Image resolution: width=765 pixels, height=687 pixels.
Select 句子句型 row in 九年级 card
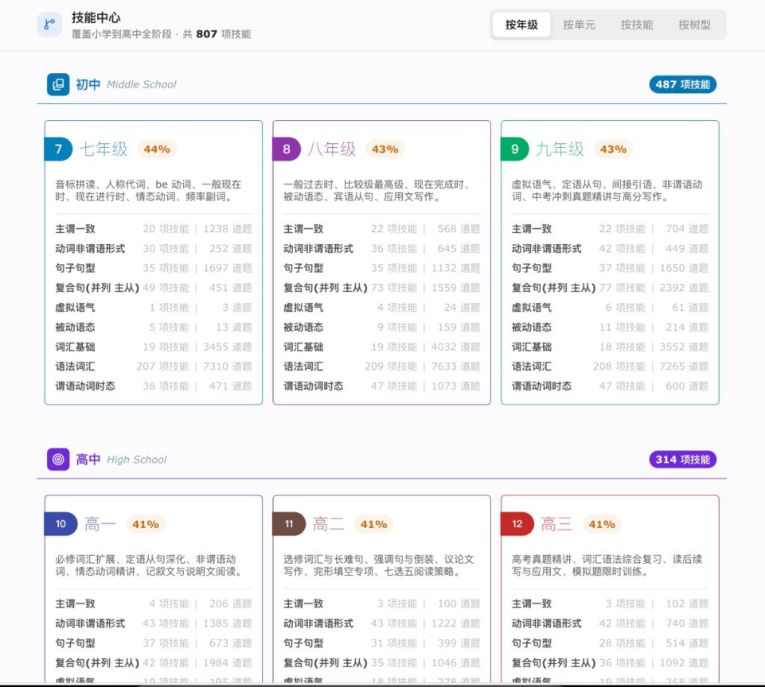(610, 268)
